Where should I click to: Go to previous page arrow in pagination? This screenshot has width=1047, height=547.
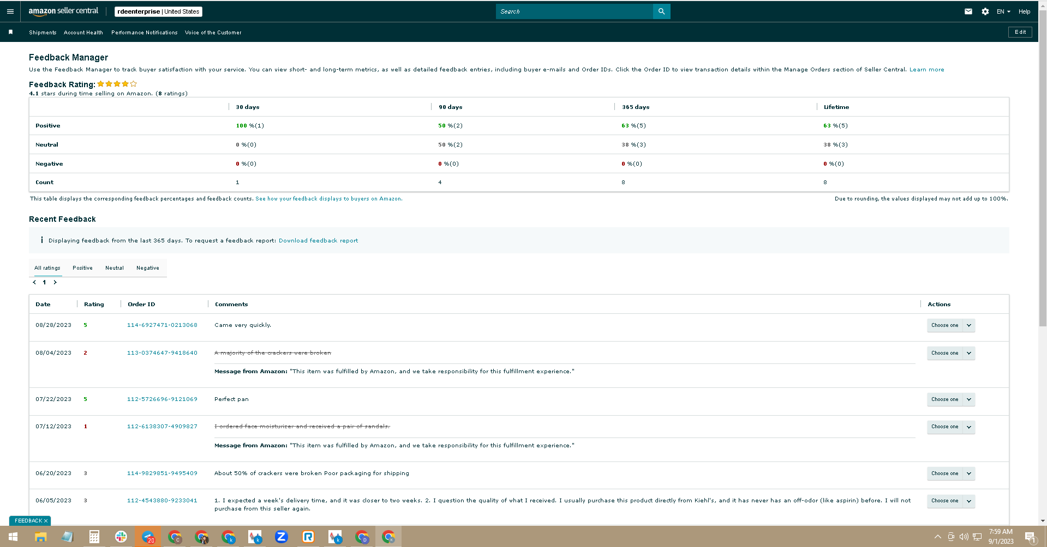point(34,282)
